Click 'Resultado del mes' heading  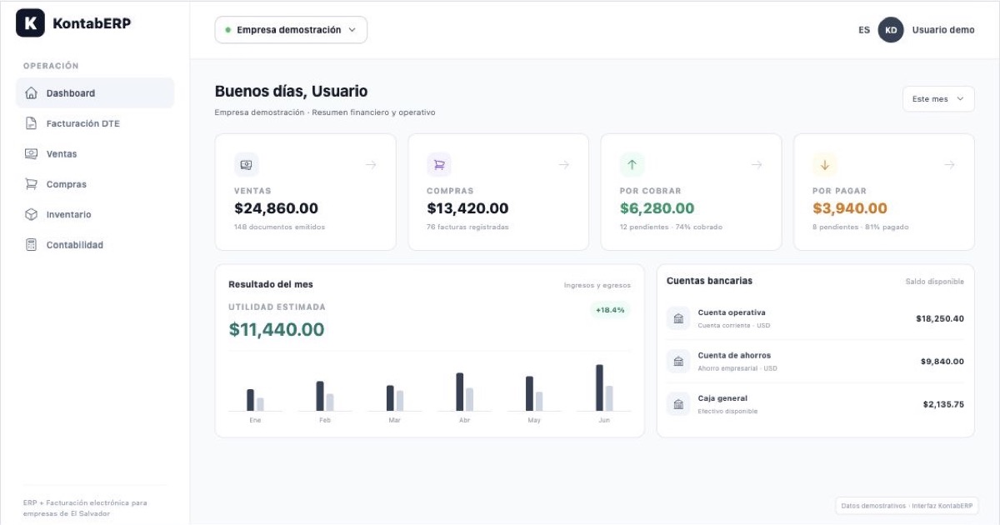(x=271, y=284)
